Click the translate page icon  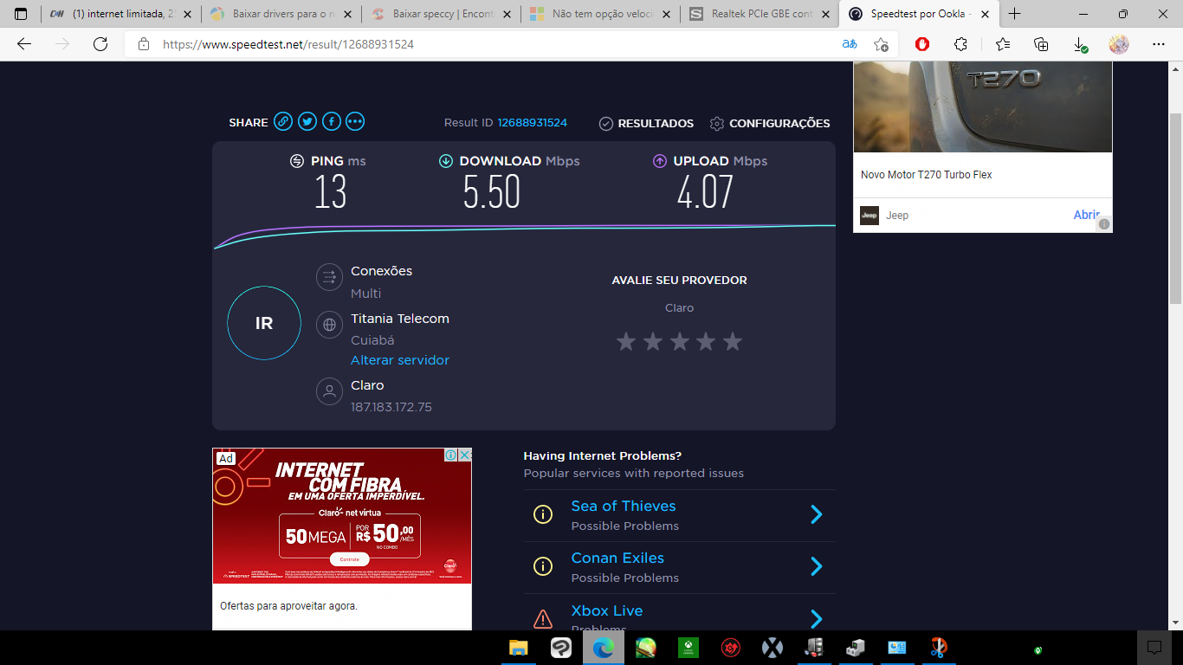coord(850,44)
